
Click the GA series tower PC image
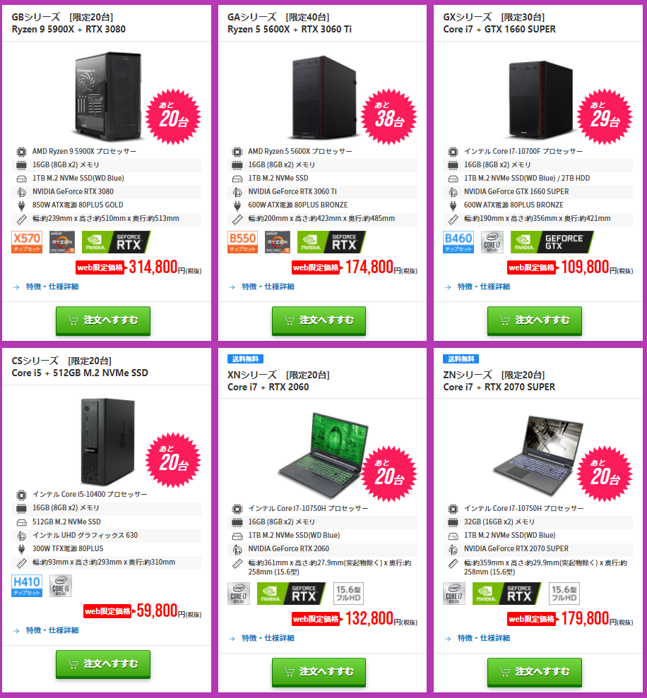[324, 97]
